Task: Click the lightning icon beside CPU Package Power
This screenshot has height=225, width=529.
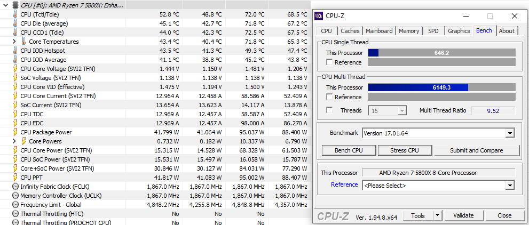Action: tap(15, 132)
